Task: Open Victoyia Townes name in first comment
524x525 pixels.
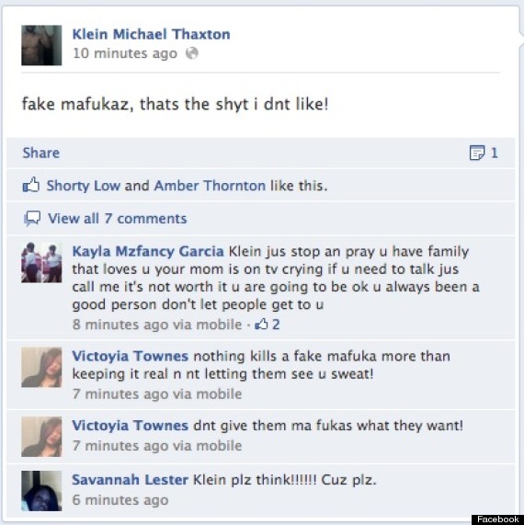Action: click(x=131, y=356)
